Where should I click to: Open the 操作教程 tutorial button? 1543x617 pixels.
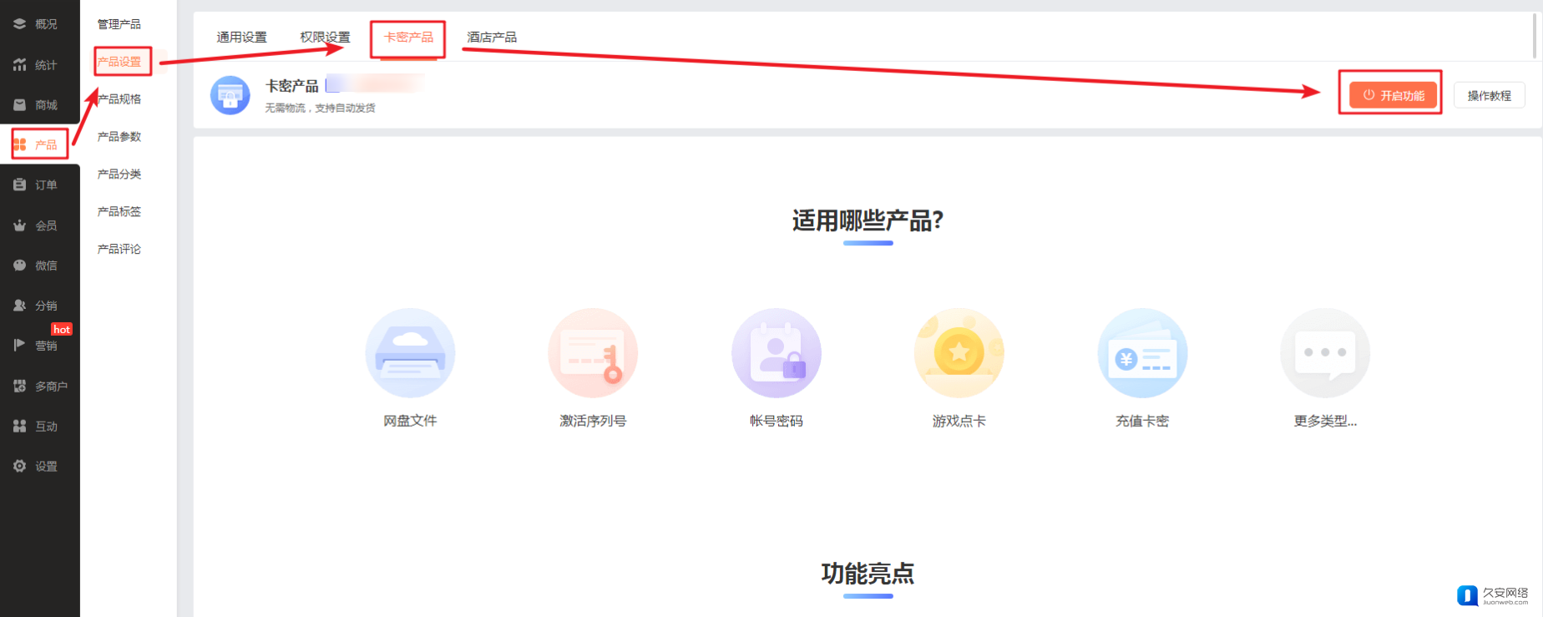[x=1489, y=95]
